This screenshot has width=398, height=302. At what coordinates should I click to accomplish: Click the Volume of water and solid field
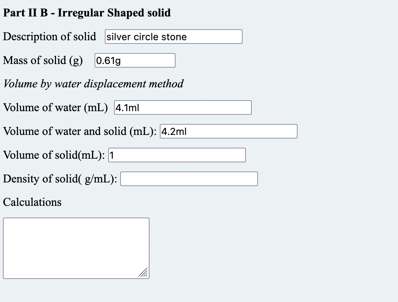coord(229,131)
